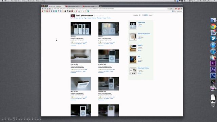
Task: Open the Share dropdown on the photostream
Action: (x=151, y=15)
